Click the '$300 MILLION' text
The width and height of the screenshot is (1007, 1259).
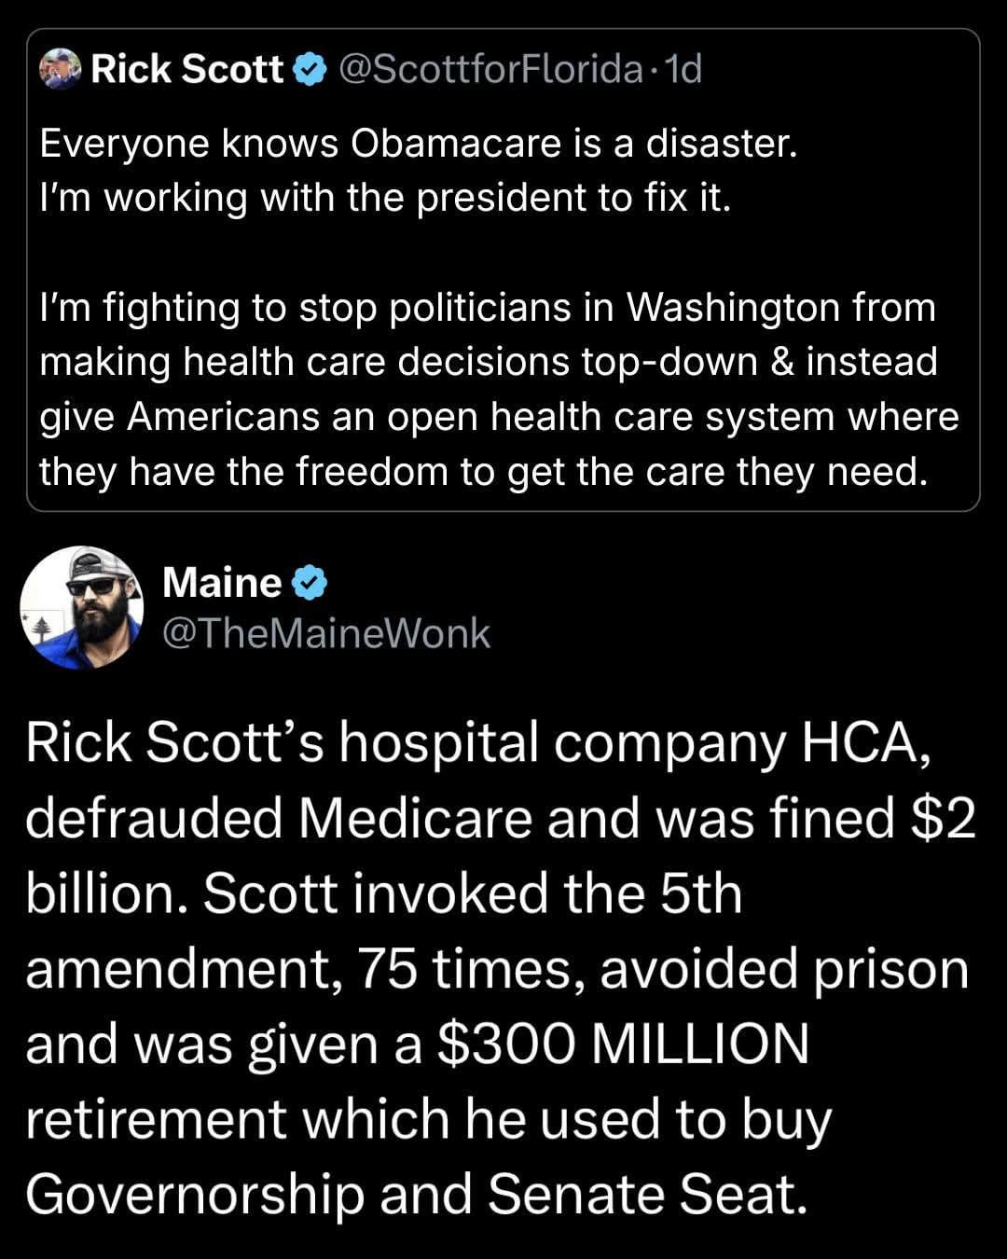(622, 1044)
